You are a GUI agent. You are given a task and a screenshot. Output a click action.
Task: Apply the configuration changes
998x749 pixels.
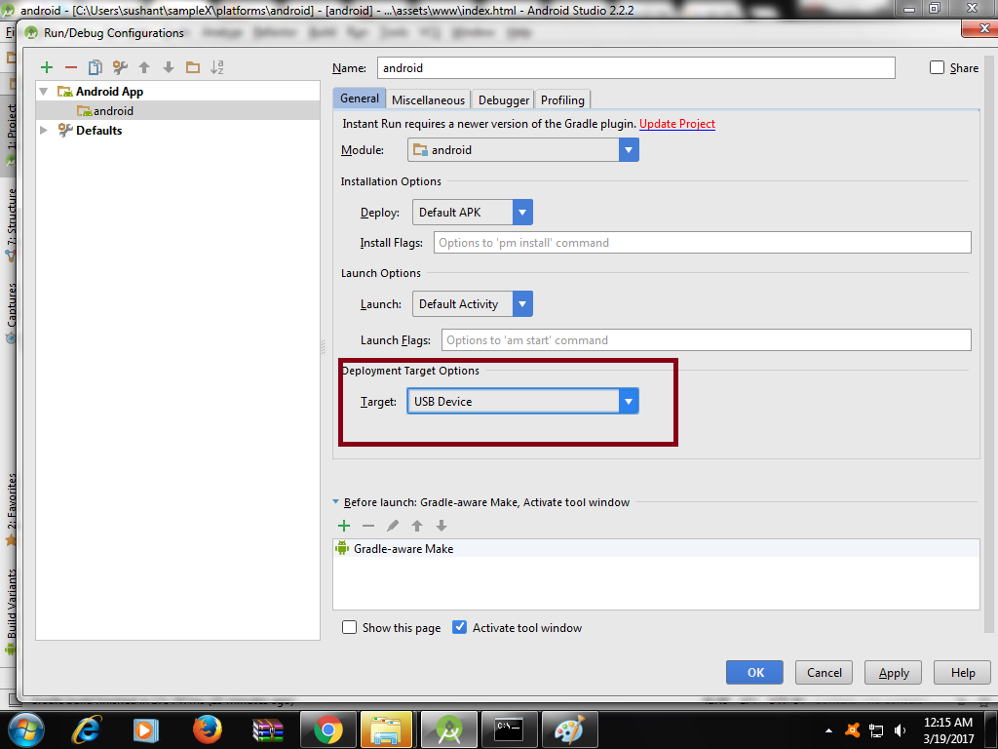click(892, 672)
